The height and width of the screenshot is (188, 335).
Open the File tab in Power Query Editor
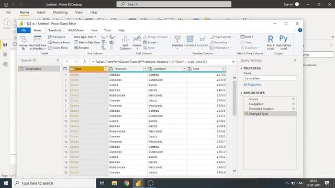tap(24, 30)
